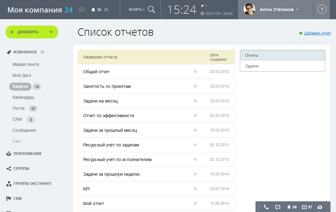The image size is (336, 212).
Task: Open the Мой отчет report
Action: (93, 203)
